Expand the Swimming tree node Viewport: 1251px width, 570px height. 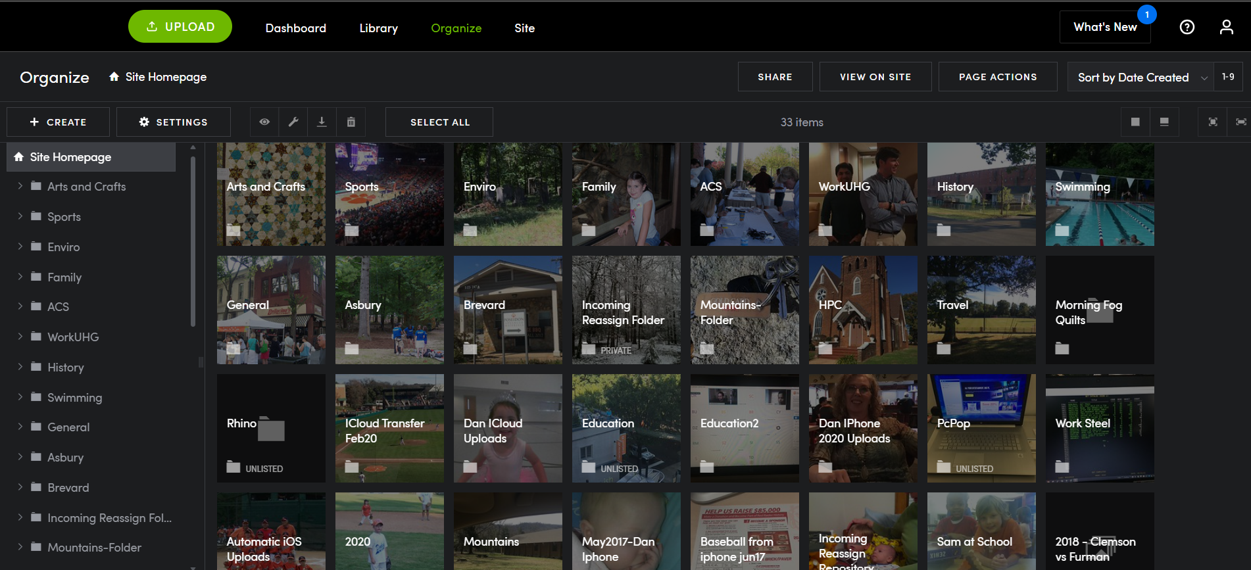pyautogui.click(x=20, y=397)
